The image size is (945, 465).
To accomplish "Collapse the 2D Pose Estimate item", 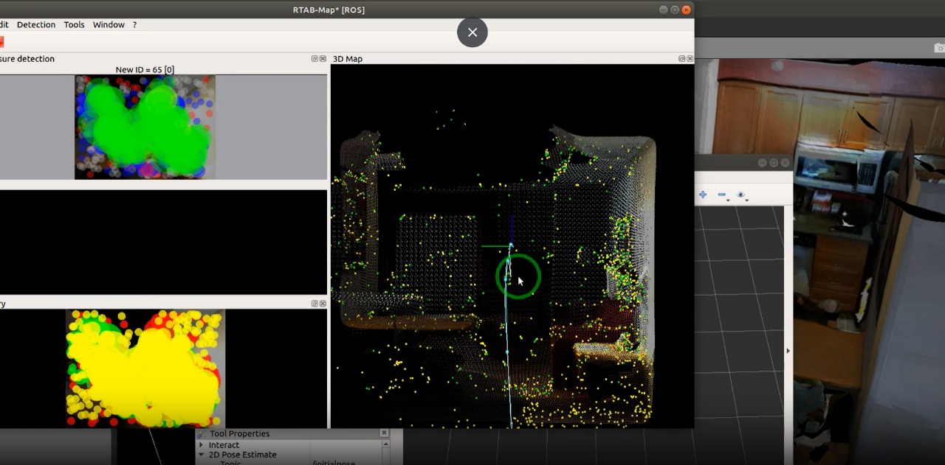I will pyautogui.click(x=202, y=455).
